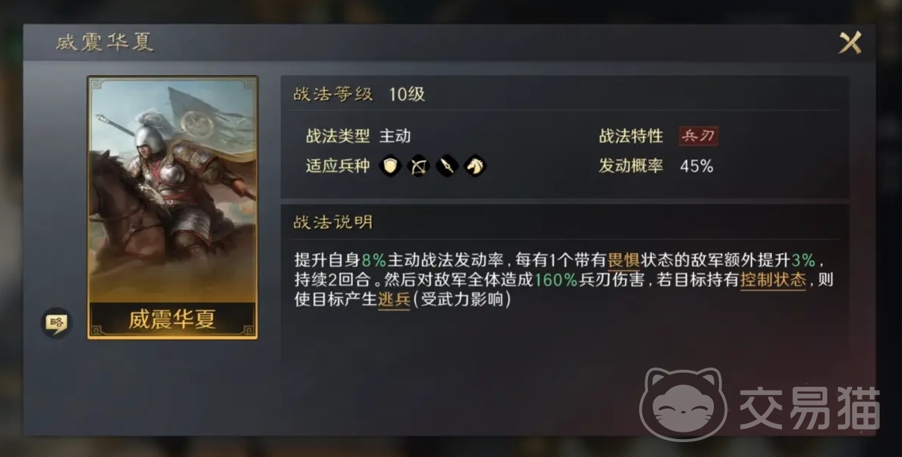902x457 pixels.
Task: Open the underlined 畏惧 status link
Action: tap(625, 260)
